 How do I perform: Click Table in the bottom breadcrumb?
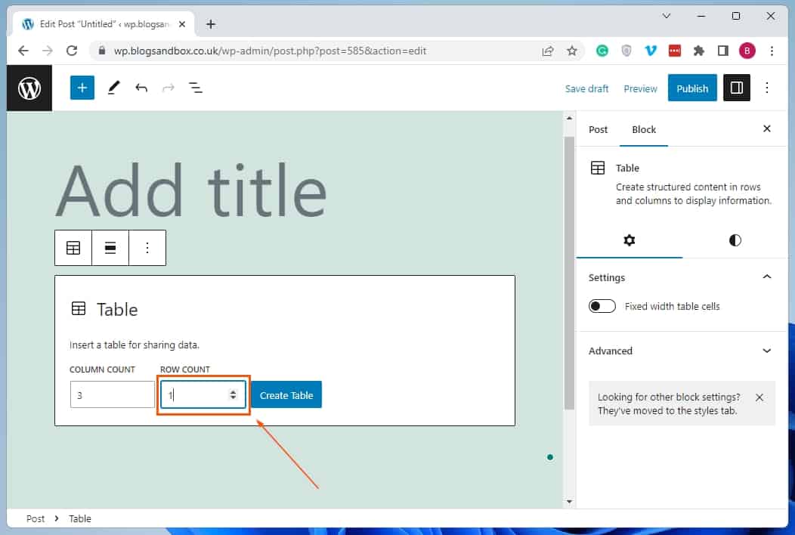click(x=79, y=519)
